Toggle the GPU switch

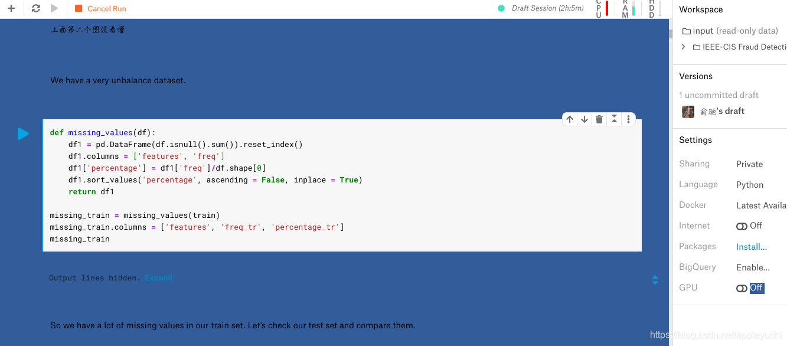click(x=742, y=288)
